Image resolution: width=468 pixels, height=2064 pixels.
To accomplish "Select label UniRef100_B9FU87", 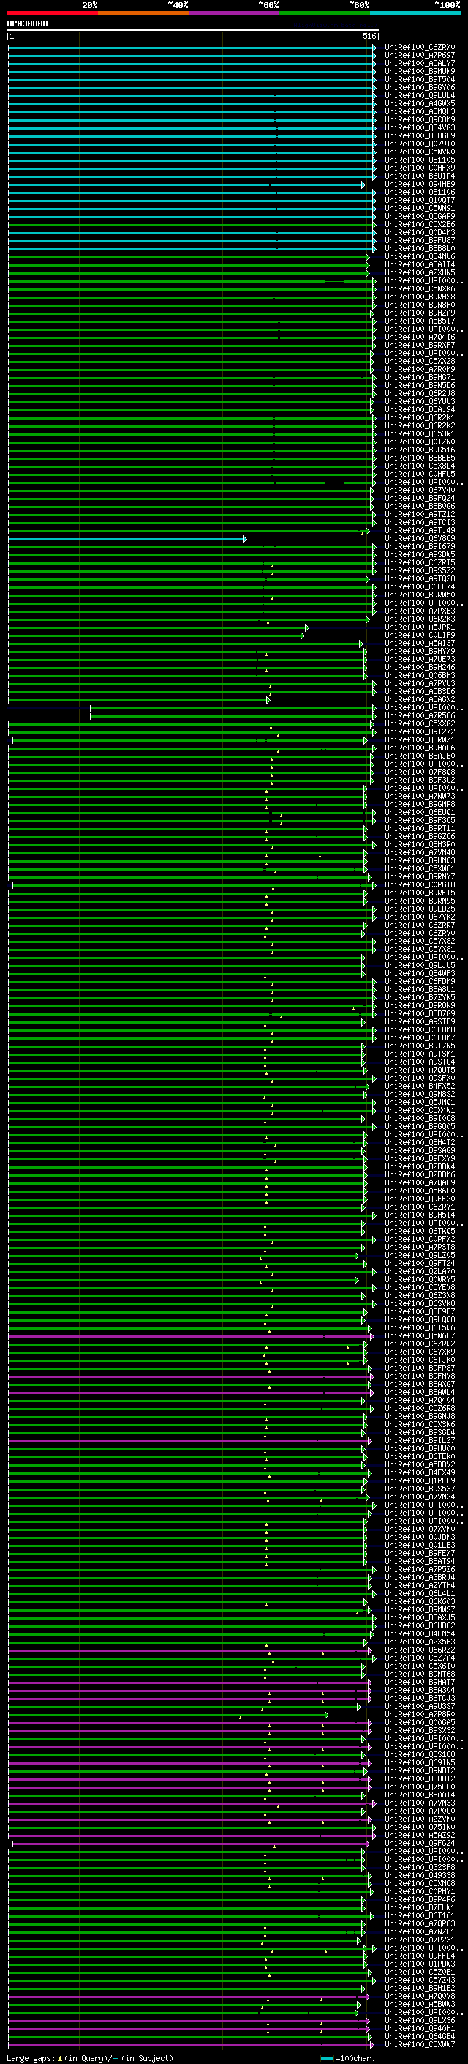I will [x=420, y=240].
